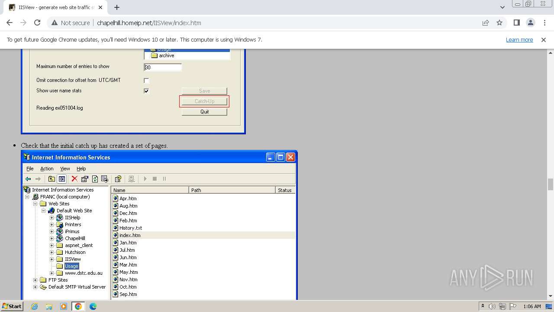
Task: Click the Catch-Up button
Action: coord(204,101)
